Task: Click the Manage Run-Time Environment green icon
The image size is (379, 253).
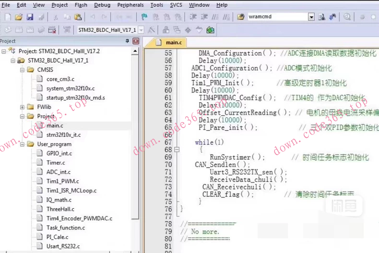Action: tap(210, 30)
